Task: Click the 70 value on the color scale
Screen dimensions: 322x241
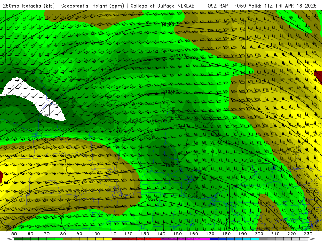Action: click(47, 234)
